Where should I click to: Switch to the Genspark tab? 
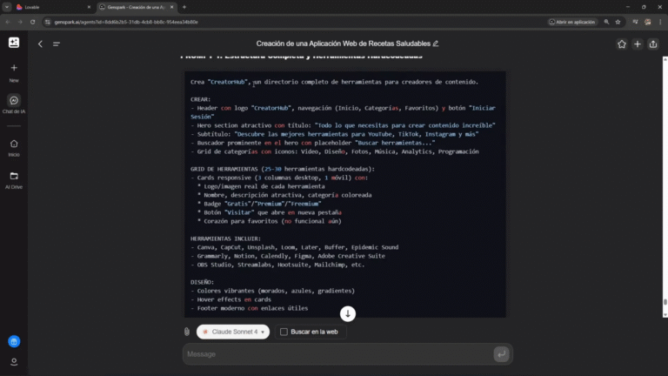click(137, 7)
